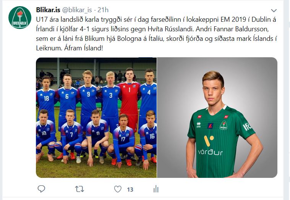
Task: Retweet the Blikar.is post
Action: 79,189
